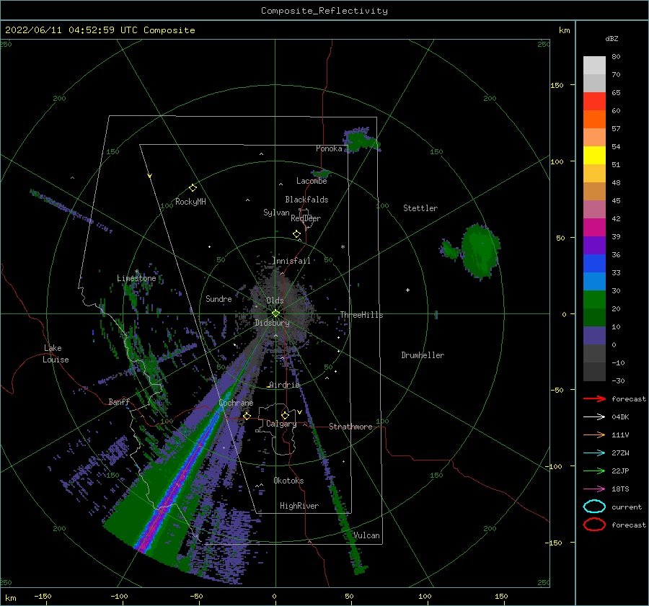Click the Drumheller city label
The height and width of the screenshot is (606, 649).
pos(423,355)
